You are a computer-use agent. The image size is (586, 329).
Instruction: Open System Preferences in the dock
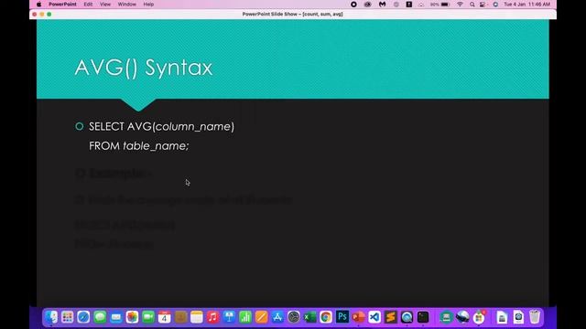(x=294, y=317)
